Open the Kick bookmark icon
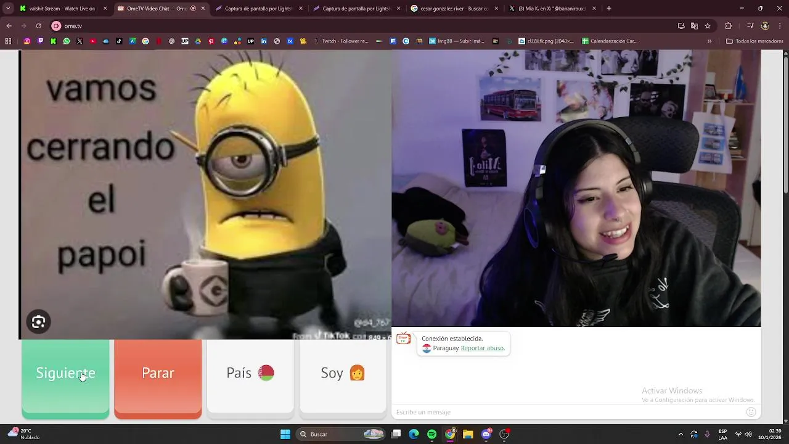The image size is (789, 444). point(53,41)
